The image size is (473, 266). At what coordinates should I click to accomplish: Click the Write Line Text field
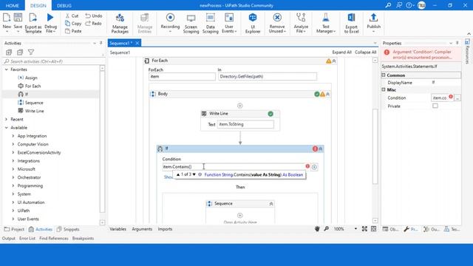tap(245, 124)
